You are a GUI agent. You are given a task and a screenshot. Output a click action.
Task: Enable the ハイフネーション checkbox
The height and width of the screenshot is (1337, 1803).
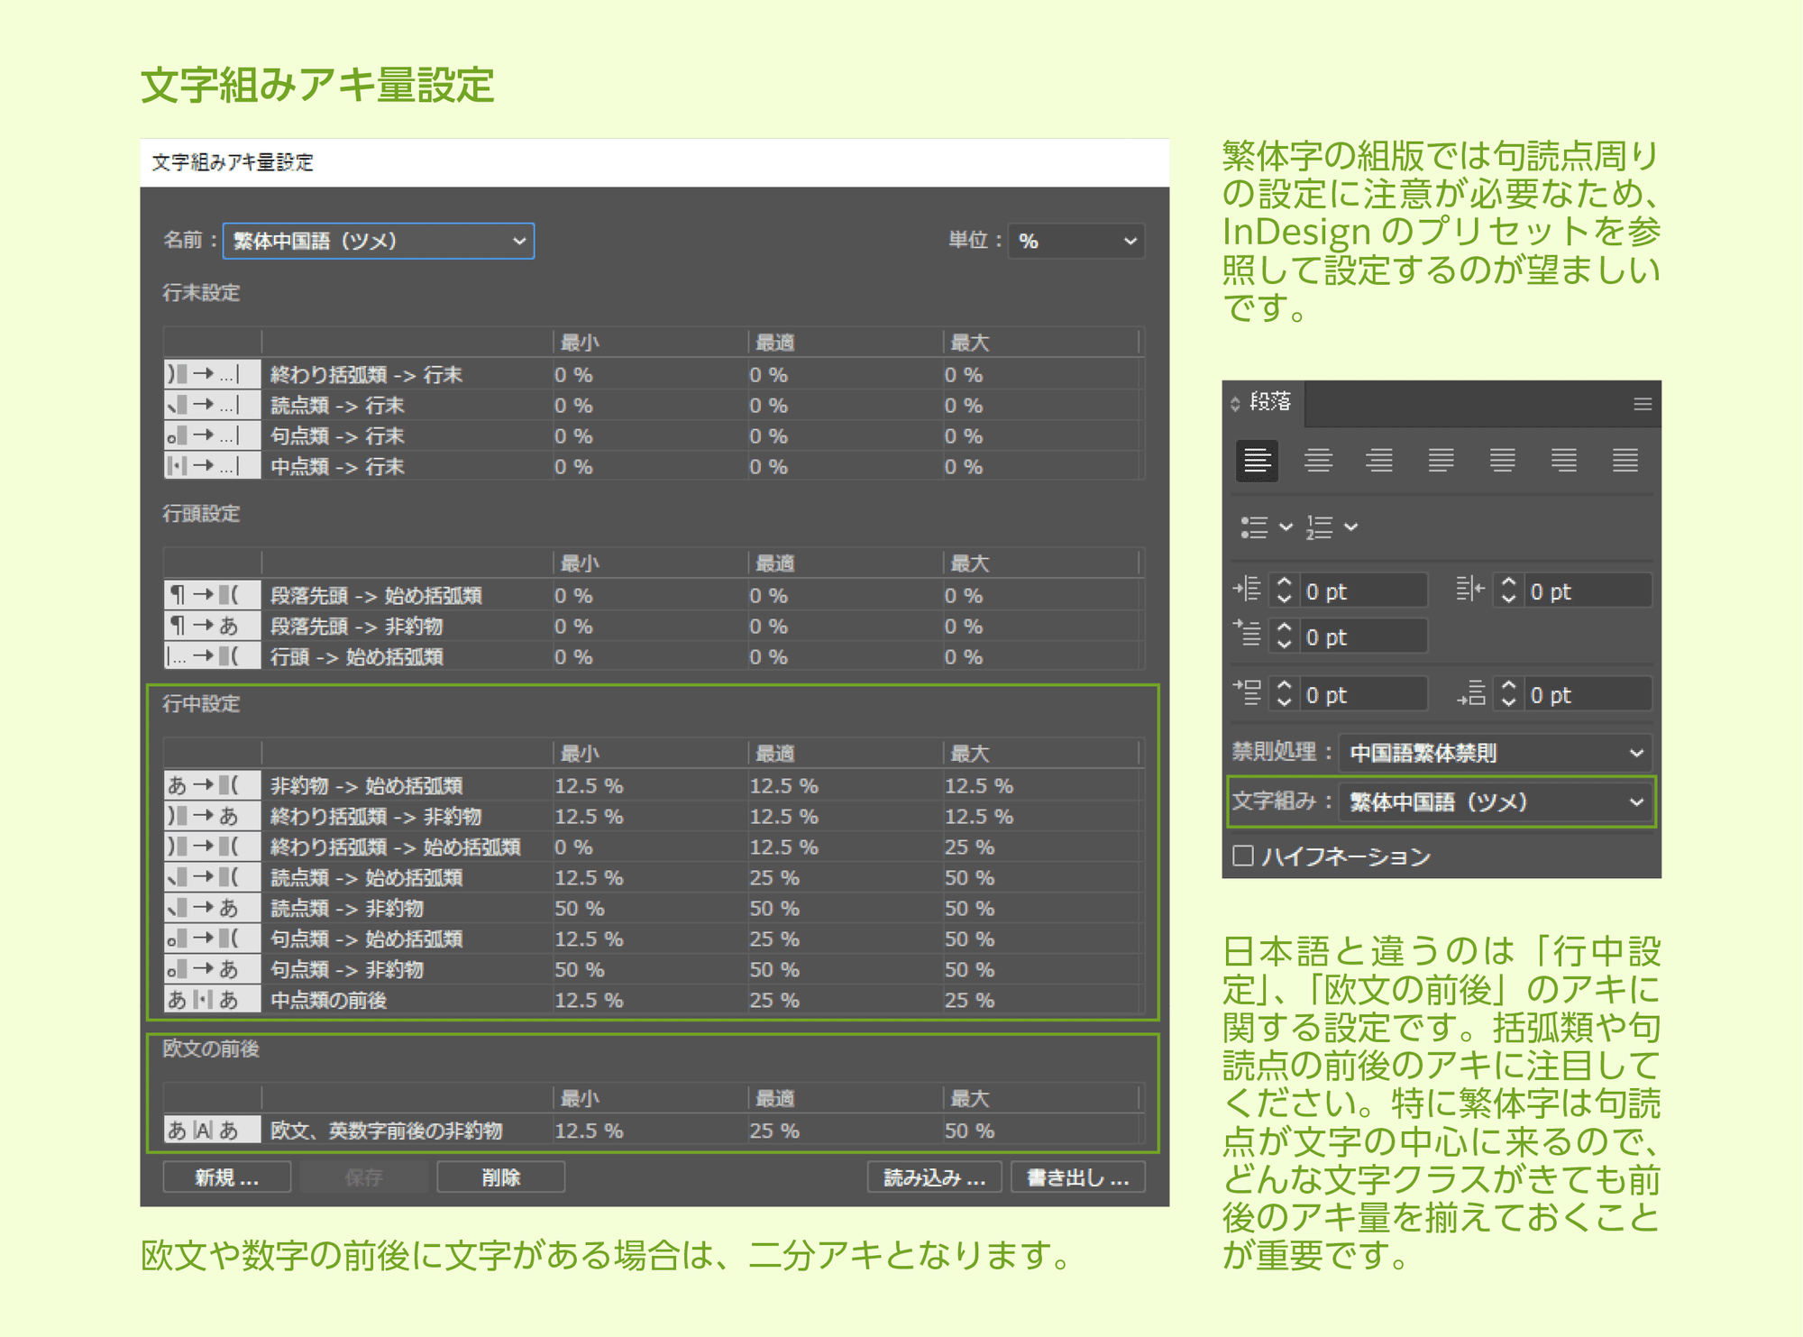pos(1243,856)
